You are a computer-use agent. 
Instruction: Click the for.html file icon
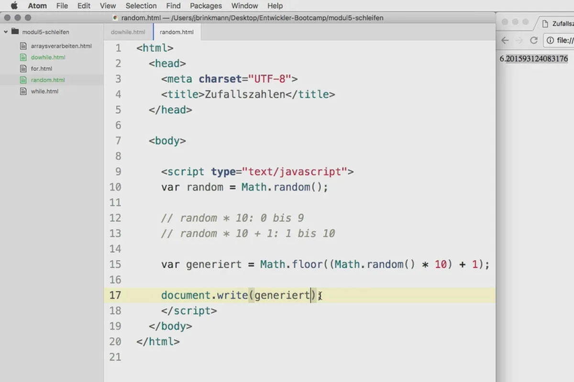point(23,69)
